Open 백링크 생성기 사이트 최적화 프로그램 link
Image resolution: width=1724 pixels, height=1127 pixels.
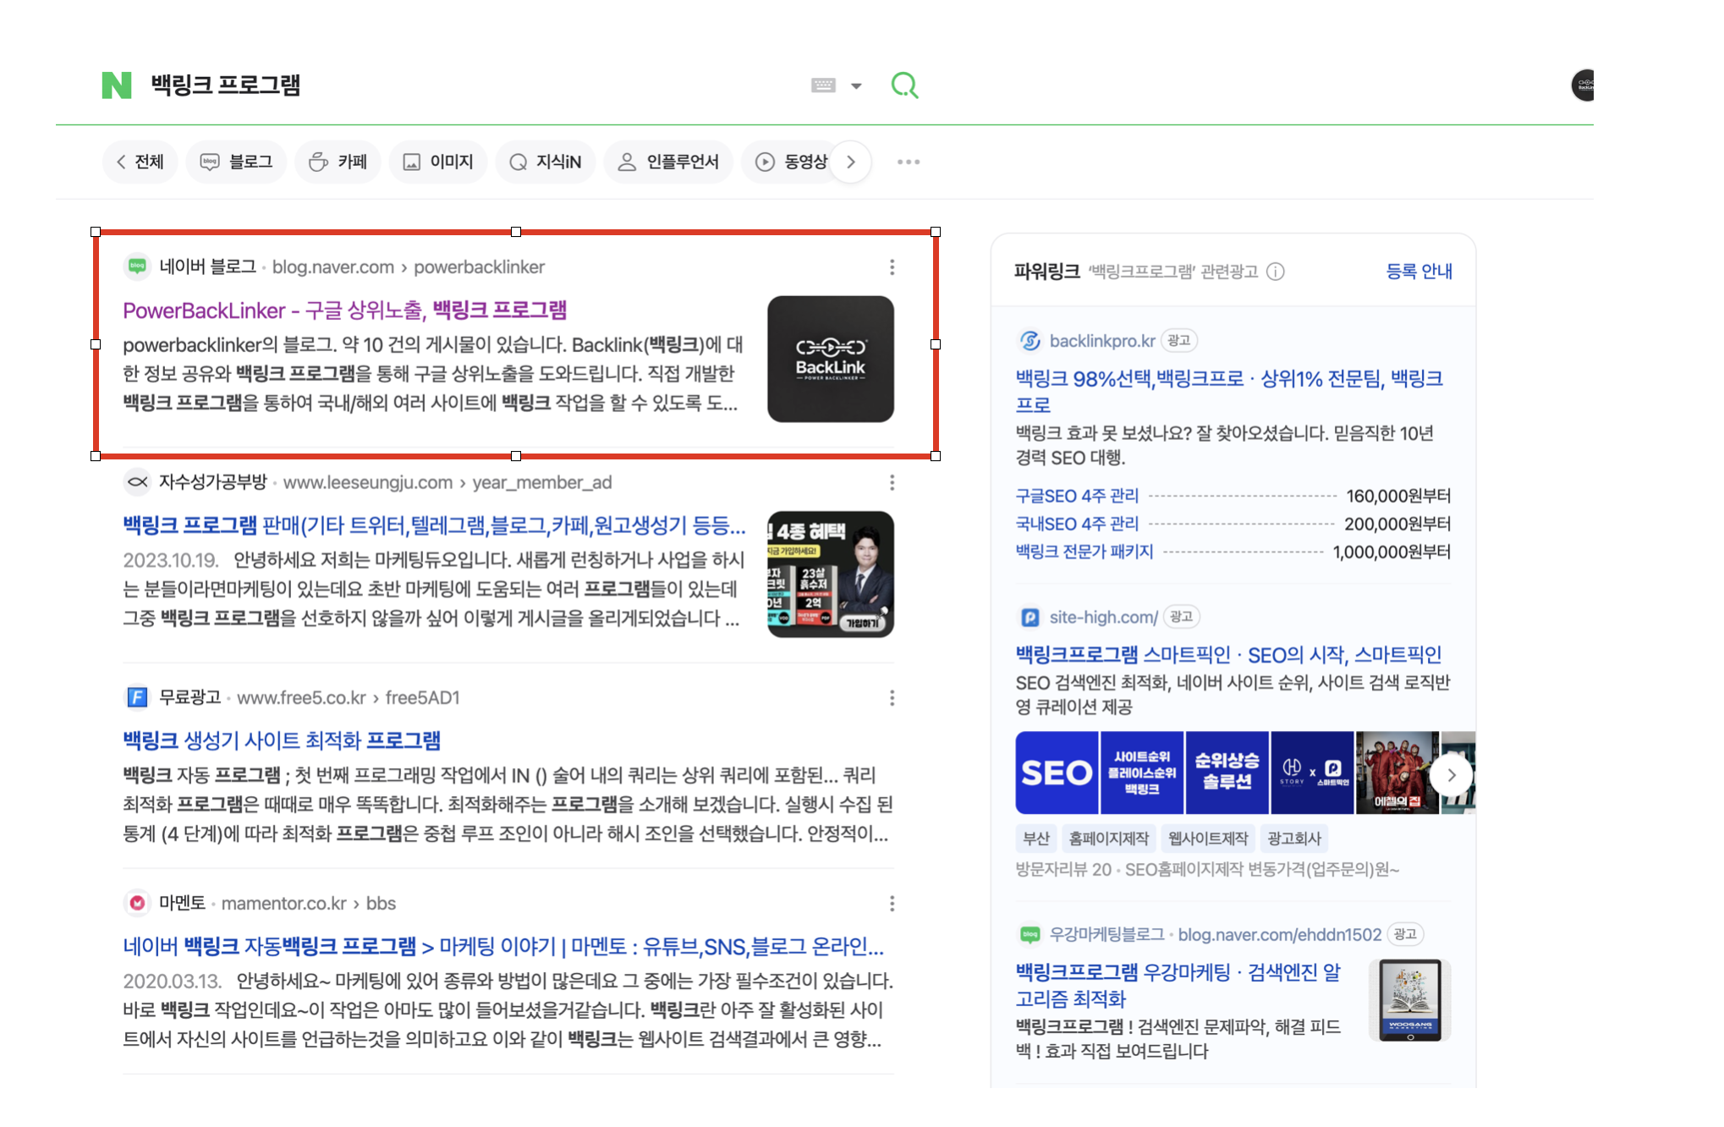click(282, 740)
